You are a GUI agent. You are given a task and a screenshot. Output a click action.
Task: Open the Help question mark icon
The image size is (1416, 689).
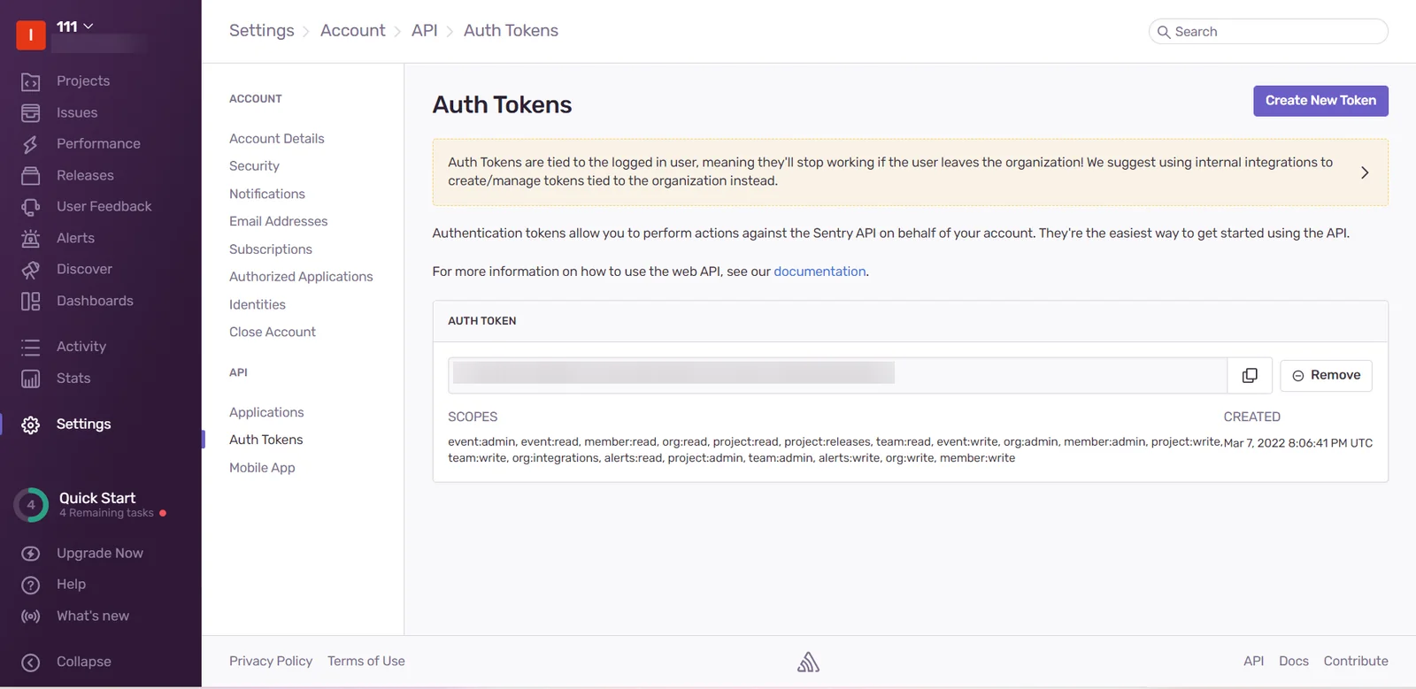point(30,585)
